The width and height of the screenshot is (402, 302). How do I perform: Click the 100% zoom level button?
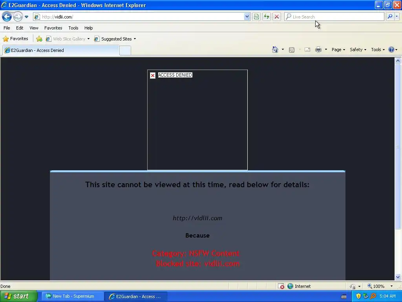pos(376,286)
